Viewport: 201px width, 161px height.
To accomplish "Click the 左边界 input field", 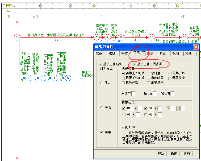I will click(x=133, y=94).
